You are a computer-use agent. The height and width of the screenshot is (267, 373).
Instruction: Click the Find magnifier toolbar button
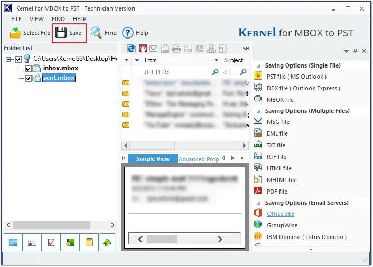click(x=104, y=33)
